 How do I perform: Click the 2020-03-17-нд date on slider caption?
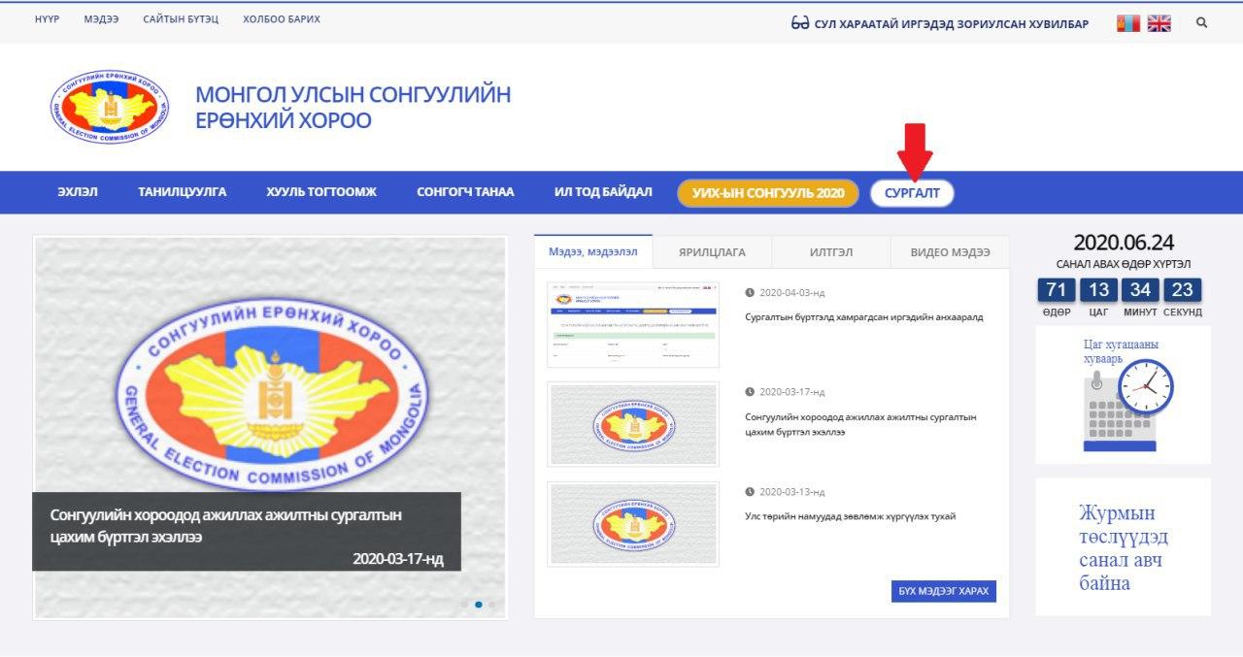398,559
